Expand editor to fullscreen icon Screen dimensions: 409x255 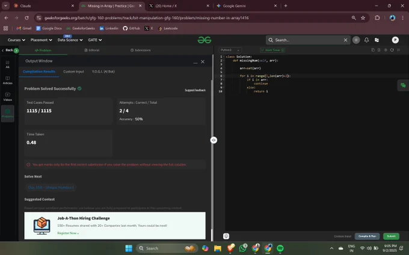pos(398,50)
